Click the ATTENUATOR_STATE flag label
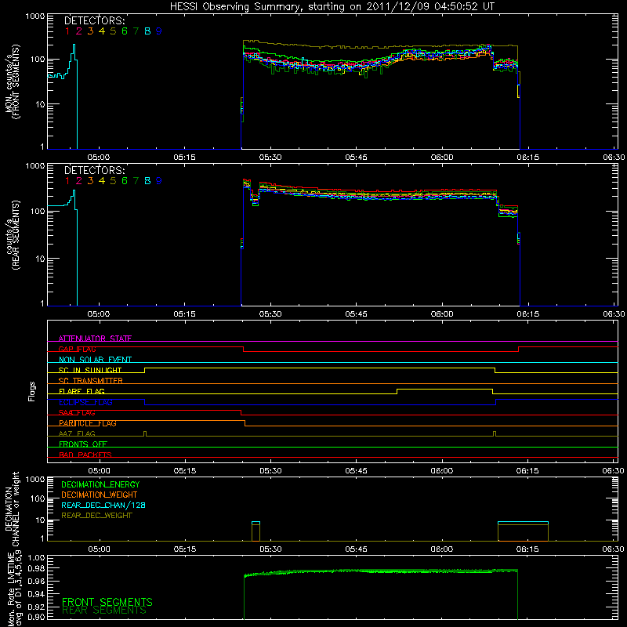627x627 pixels. coord(95,339)
